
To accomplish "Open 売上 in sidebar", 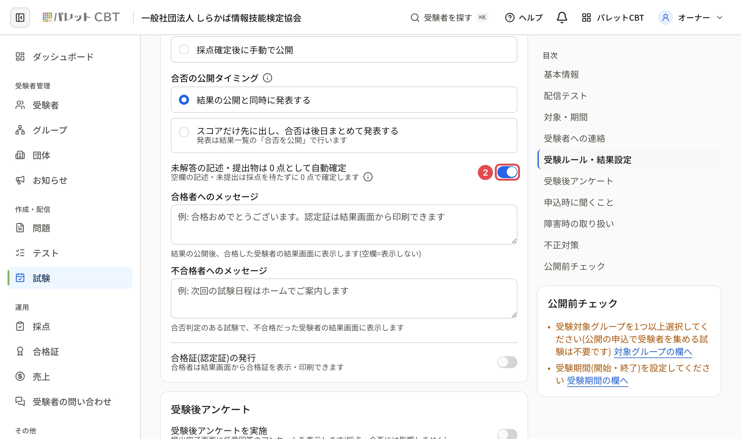I will point(70,377).
